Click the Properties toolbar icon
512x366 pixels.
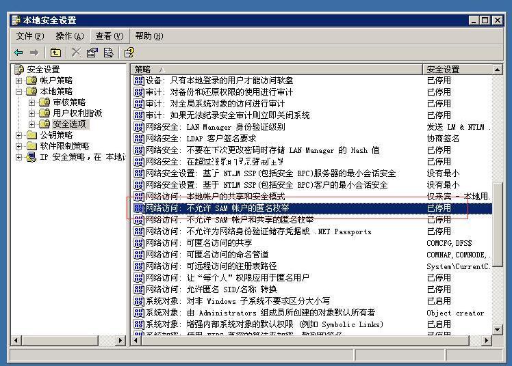tap(92, 53)
